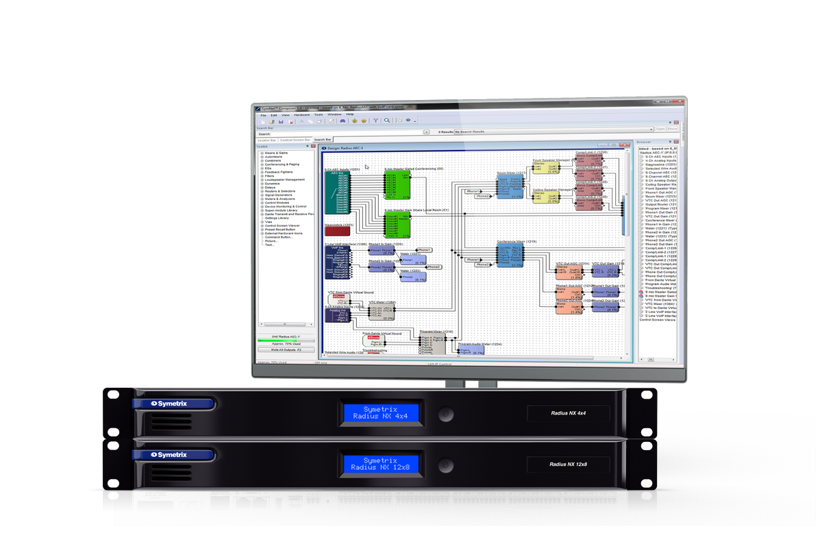
Task: Click the Toolkit horizontal scrollbar
Action: [286, 324]
